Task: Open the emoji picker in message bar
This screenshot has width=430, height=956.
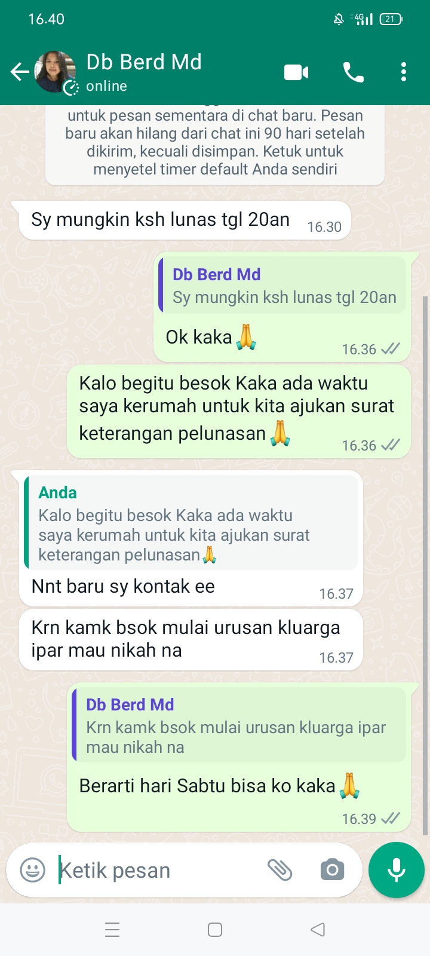Action: (x=32, y=870)
